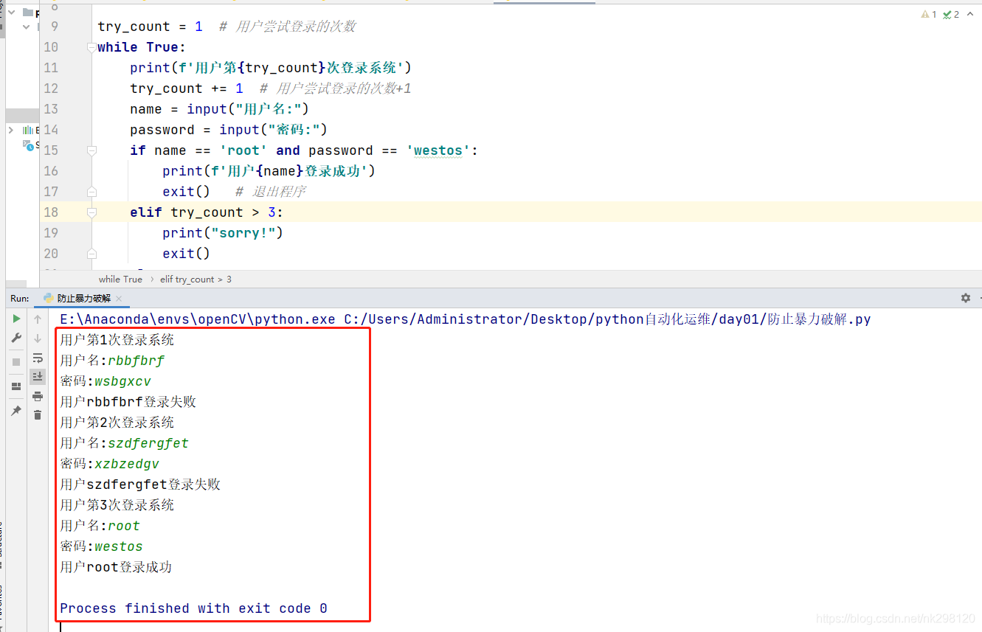
Task: Restore layout icon in Run panel
Action: (x=16, y=386)
